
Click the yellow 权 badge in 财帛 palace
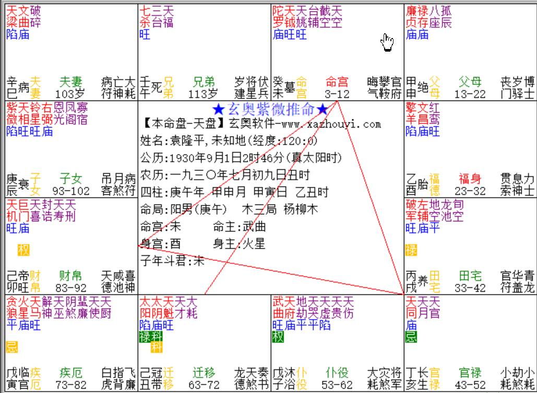click(x=23, y=250)
